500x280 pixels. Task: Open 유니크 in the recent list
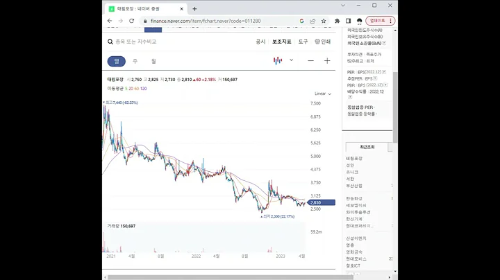[352, 172]
